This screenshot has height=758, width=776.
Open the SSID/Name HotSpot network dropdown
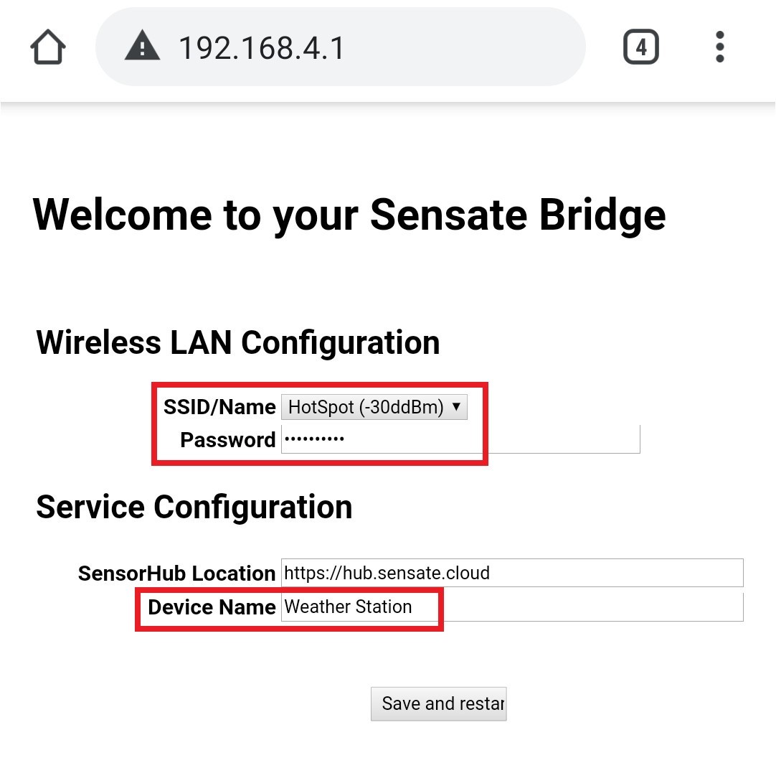(374, 407)
